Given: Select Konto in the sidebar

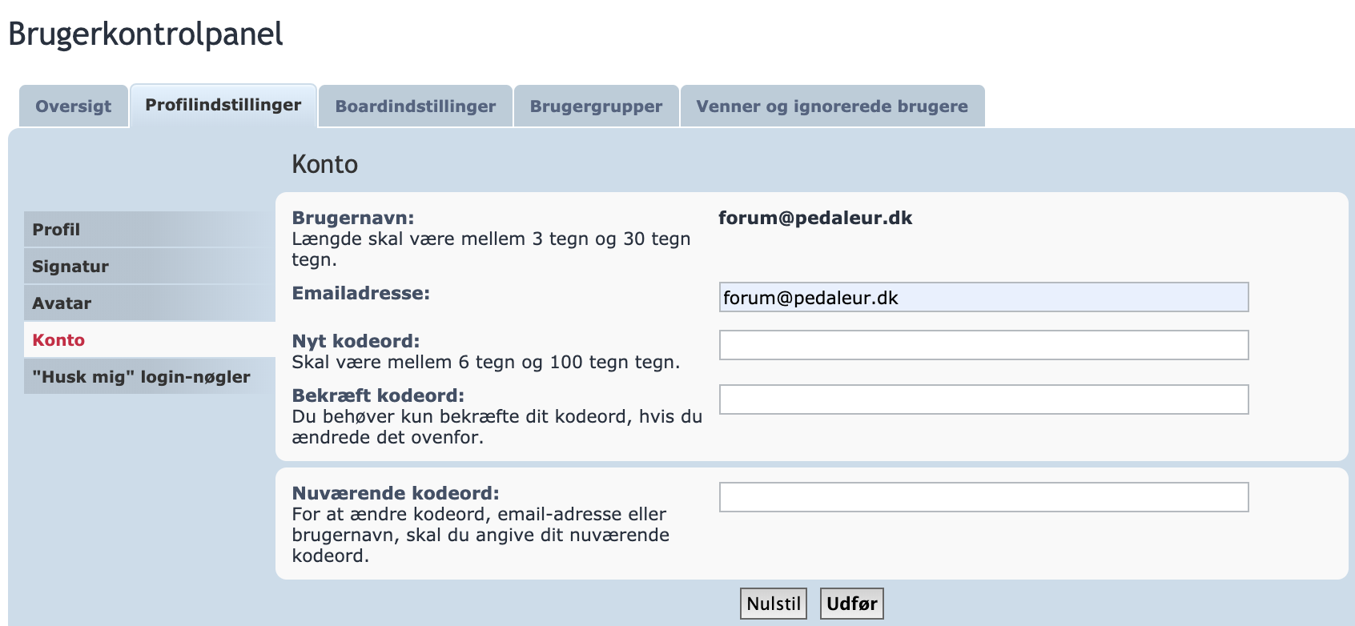Looking at the screenshot, I should [58, 340].
